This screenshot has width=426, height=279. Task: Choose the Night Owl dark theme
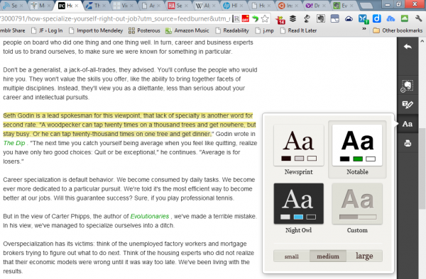click(299, 208)
